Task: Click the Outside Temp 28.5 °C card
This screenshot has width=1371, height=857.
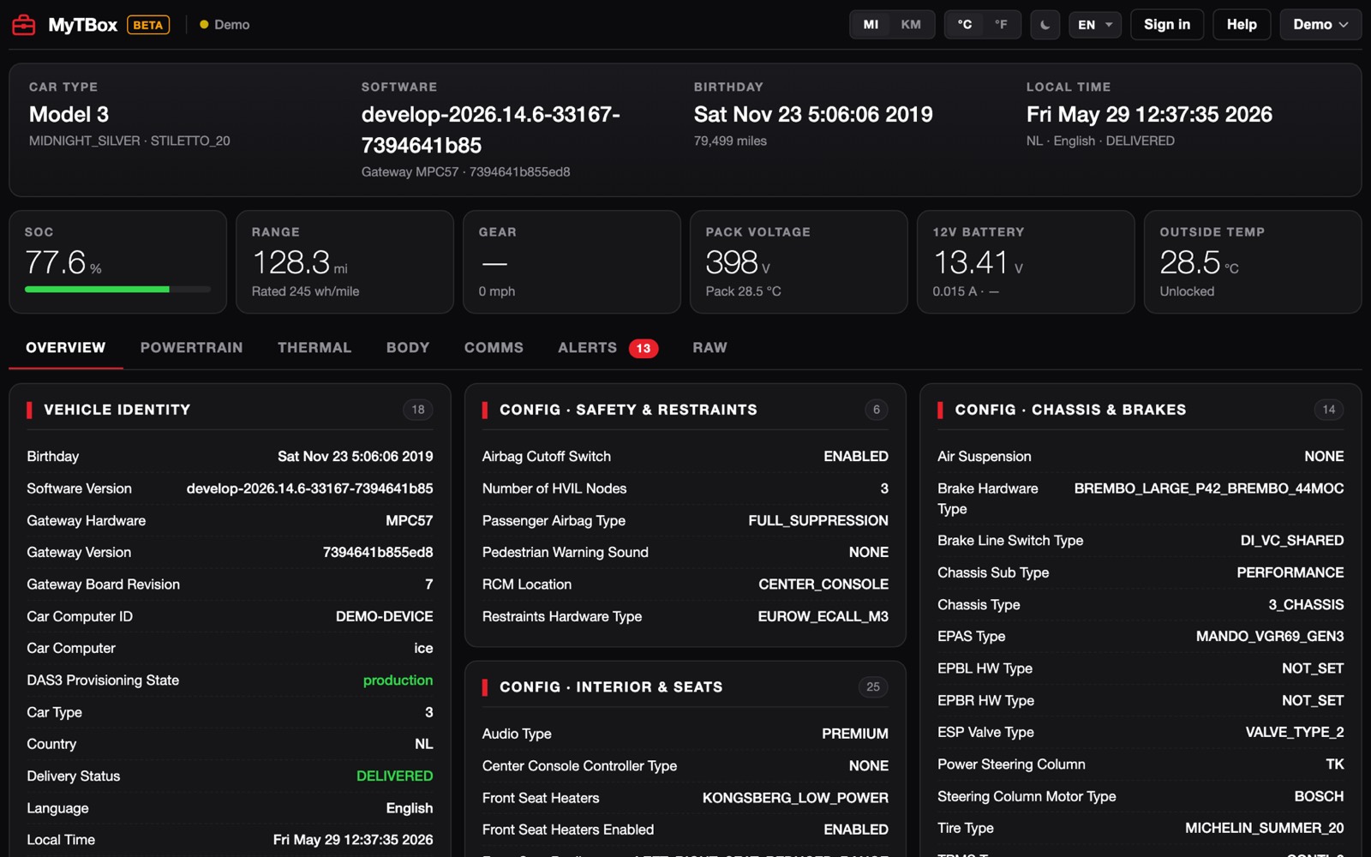Action: tap(1253, 262)
